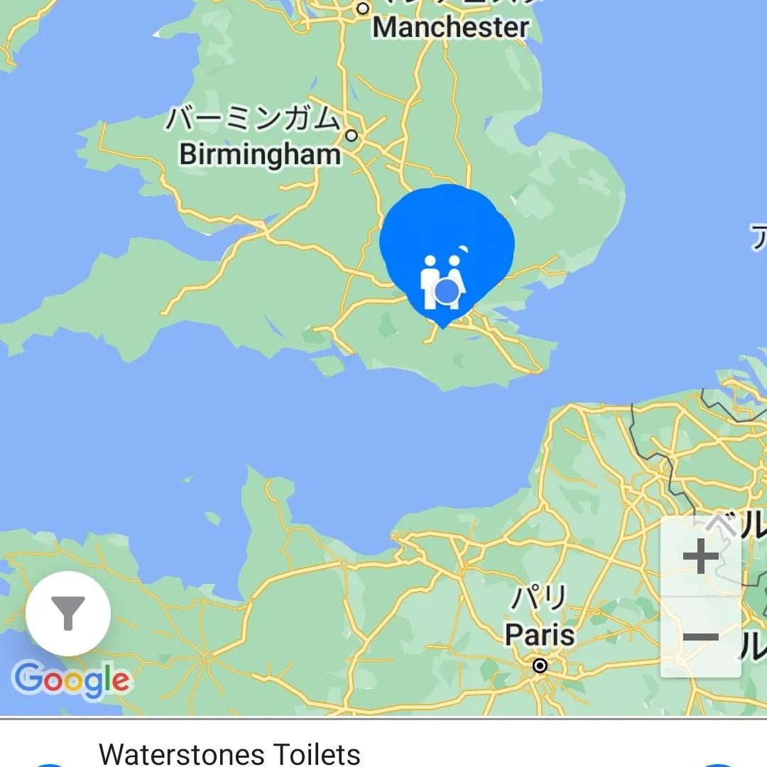The image size is (767, 767).
Task: Click the Paris capital marker dot
Action: point(540,665)
